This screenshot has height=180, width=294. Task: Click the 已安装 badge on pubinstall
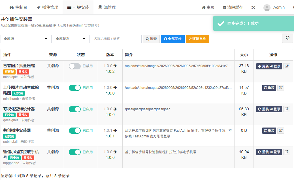tap(9, 136)
